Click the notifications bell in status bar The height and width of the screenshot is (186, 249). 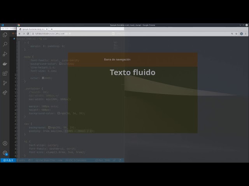click(x=120, y=160)
